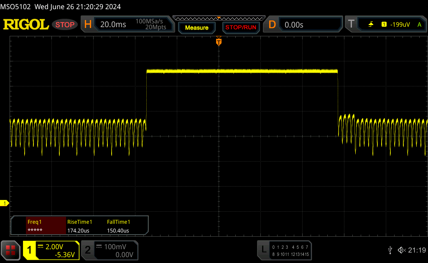This screenshot has height=263, width=428.
Task: Click the 21:19 clock display
Action: coord(417,250)
